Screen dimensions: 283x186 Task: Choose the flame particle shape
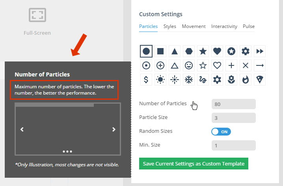coord(246,80)
